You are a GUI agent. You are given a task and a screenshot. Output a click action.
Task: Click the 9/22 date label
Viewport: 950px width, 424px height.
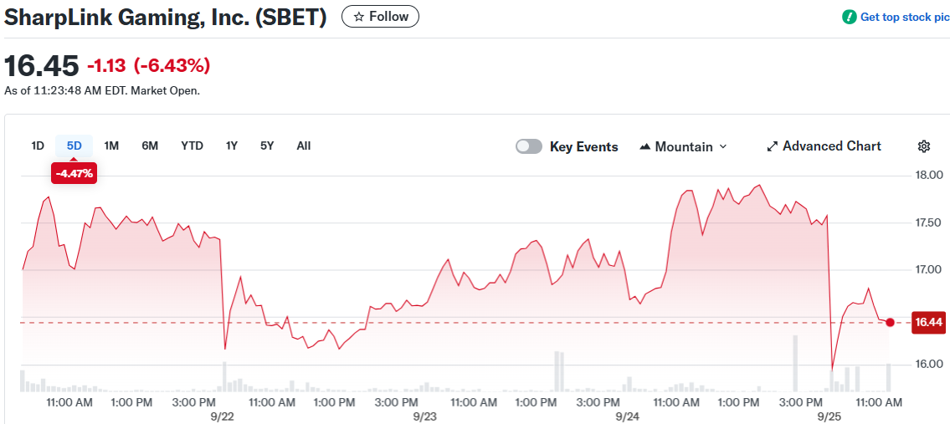tap(223, 416)
